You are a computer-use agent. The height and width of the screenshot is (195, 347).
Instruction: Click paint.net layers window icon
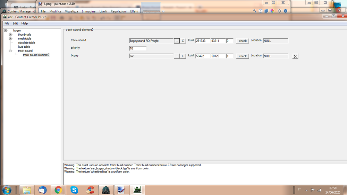coord(266,11)
